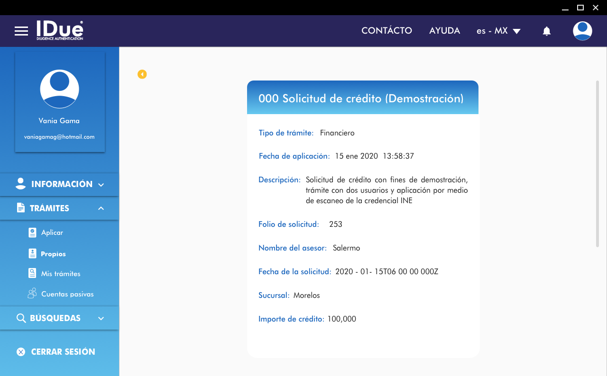607x376 pixels.
Task: Collapse the Trámites section chevron
Action: point(101,208)
